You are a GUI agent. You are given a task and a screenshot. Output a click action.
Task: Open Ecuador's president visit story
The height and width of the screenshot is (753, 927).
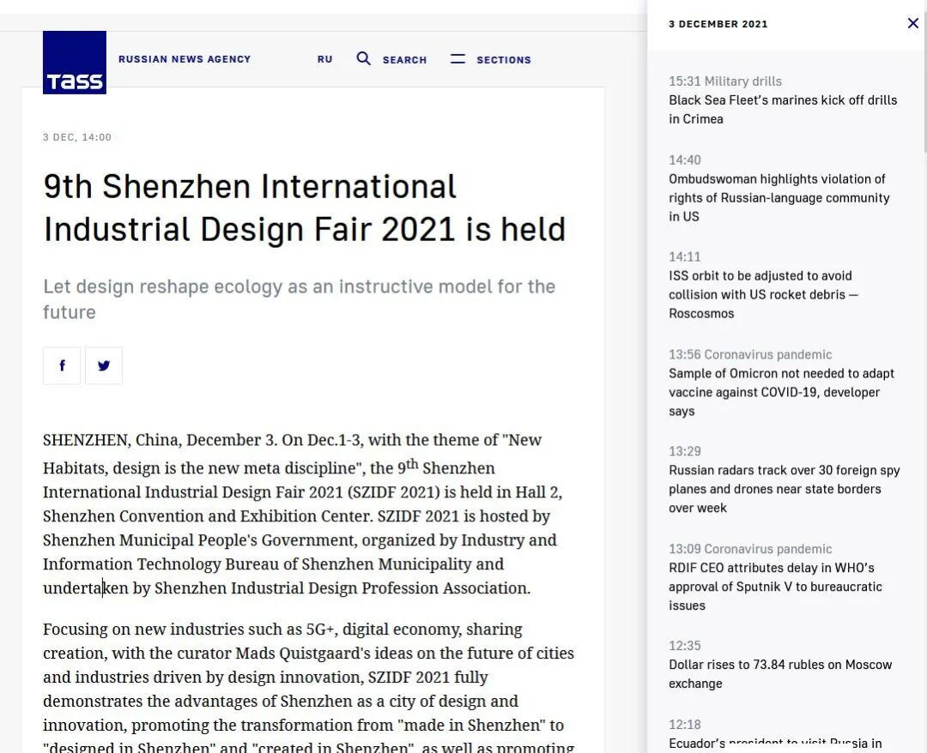(775, 743)
